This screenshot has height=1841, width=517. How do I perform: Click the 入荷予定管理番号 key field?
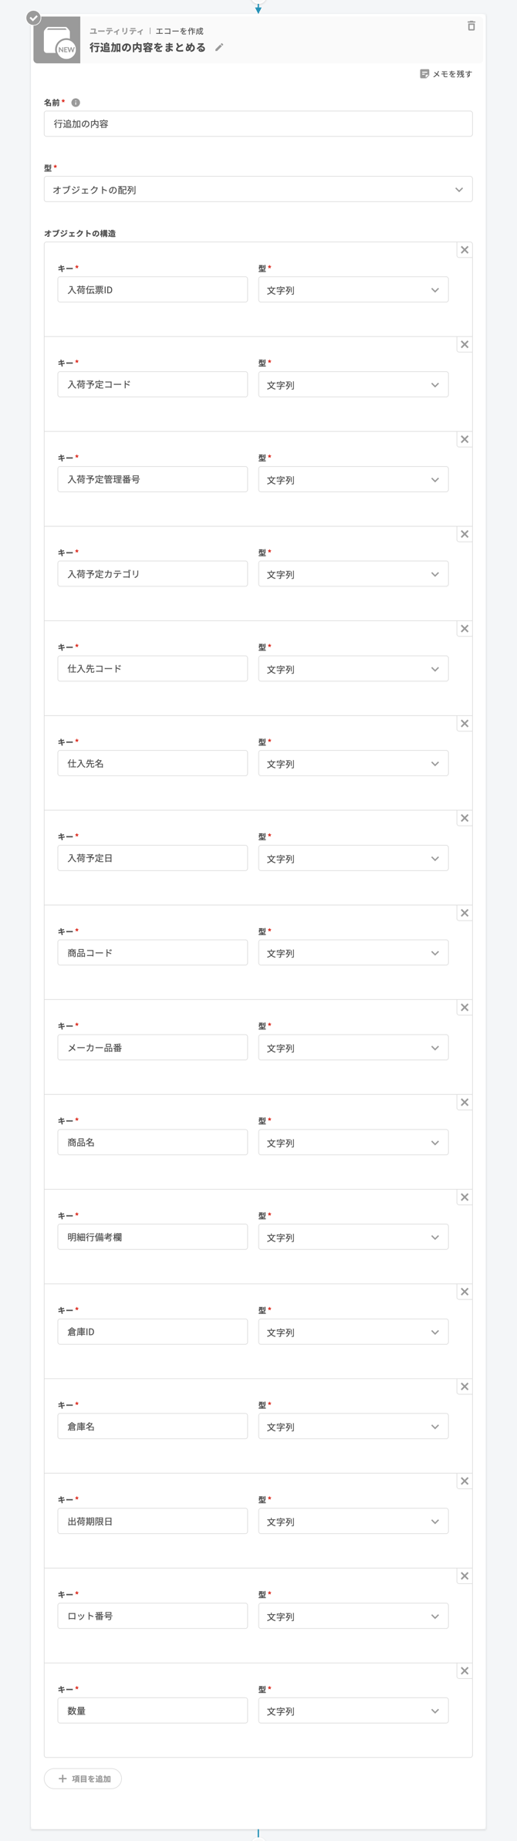point(152,480)
